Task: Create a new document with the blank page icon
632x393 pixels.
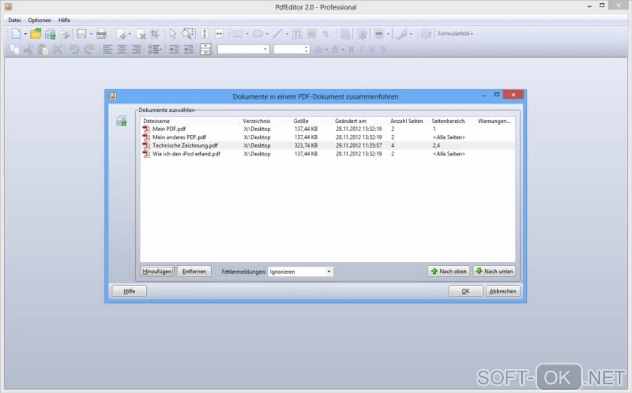Action: click(x=15, y=34)
